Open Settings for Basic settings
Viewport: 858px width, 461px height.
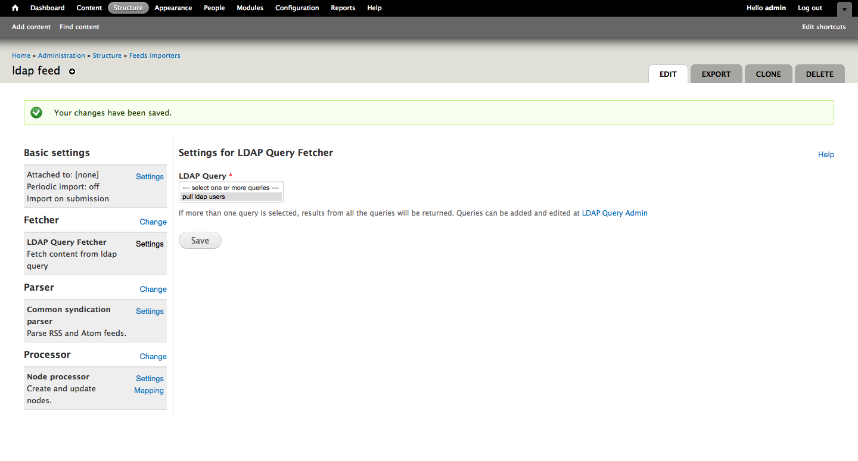(150, 176)
